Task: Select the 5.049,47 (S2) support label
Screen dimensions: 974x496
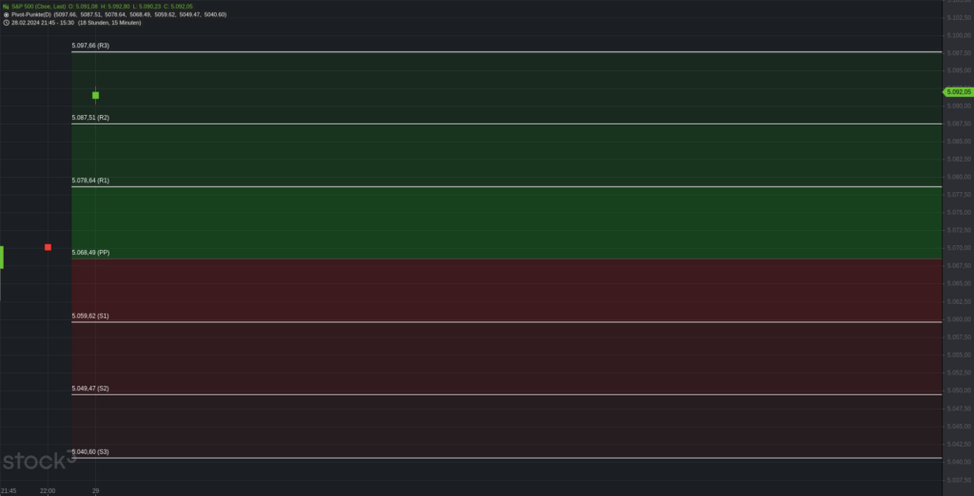Action: tap(90, 389)
